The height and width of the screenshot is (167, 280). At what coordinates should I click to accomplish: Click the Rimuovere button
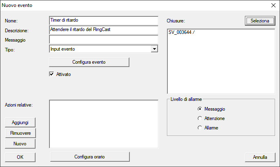[20, 133]
